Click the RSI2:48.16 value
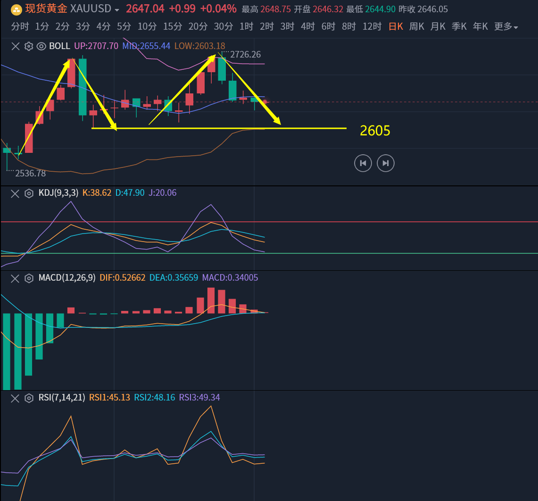The image size is (538, 501). point(154,397)
